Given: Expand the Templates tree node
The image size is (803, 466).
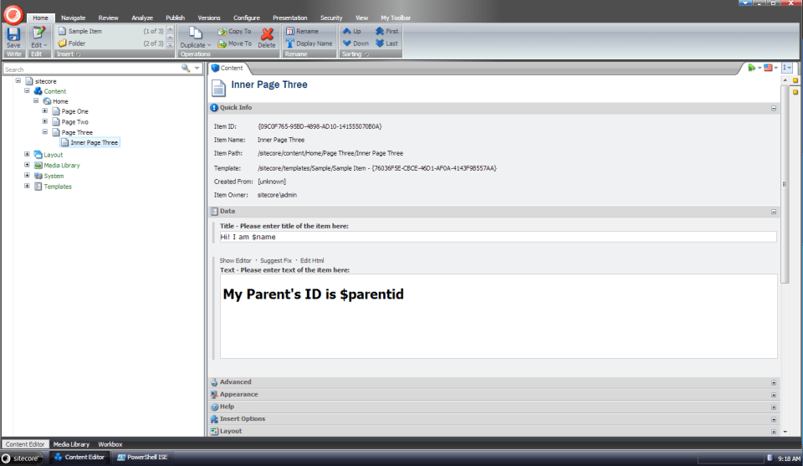Looking at the screenshot, I should (27, 186).
